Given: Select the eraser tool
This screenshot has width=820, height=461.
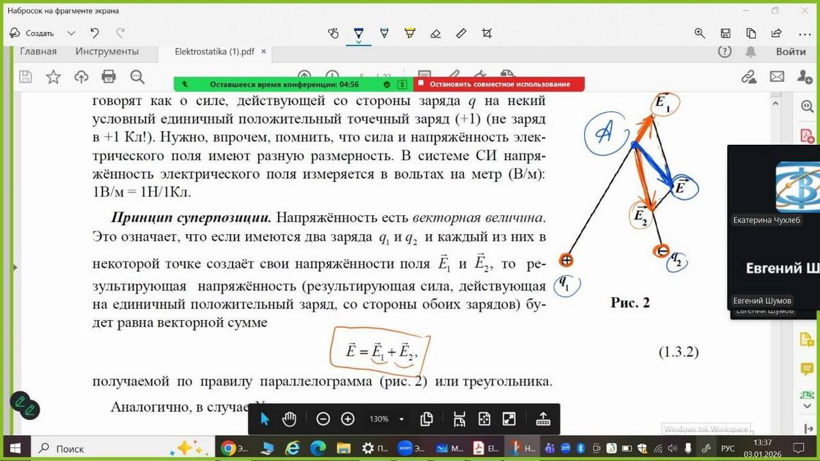Looking at the screenshot, I should [435, 33].
